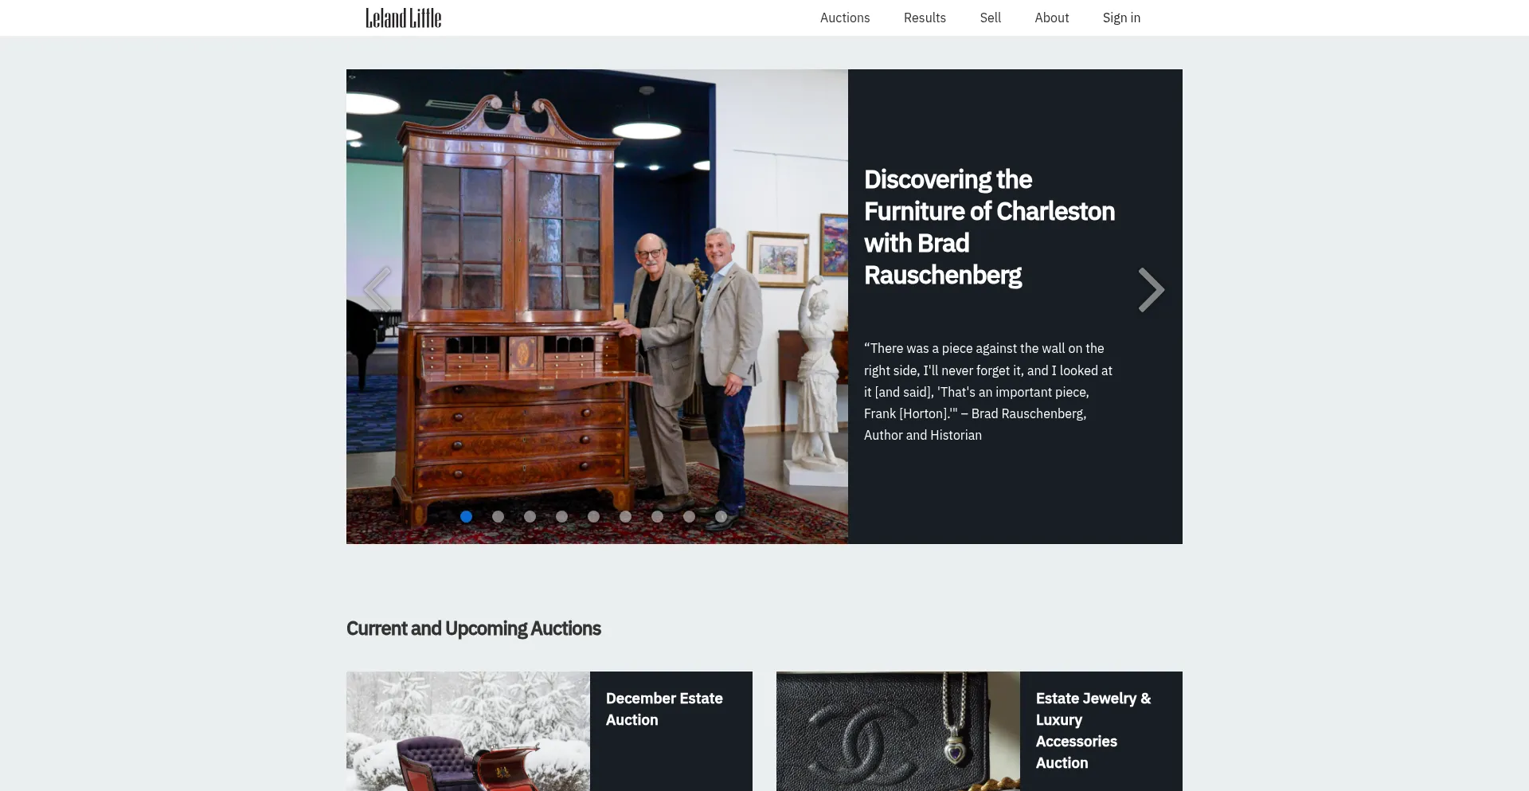Go to next carousel slide arrow

click(1151, 290)
